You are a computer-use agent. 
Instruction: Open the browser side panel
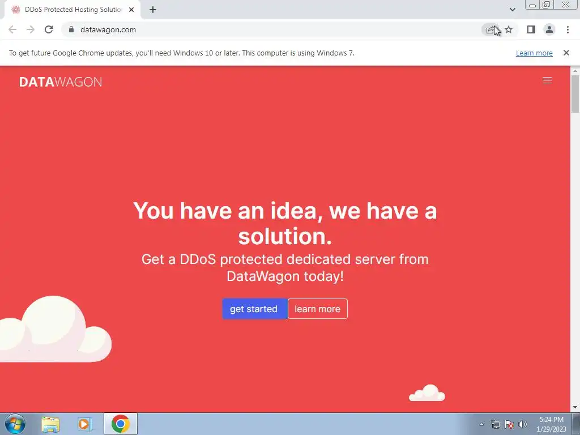(x=531, y=29)
